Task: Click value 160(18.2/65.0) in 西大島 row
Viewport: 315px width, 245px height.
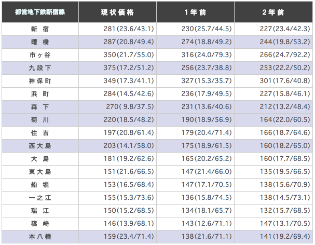Action: click(285, 145)
